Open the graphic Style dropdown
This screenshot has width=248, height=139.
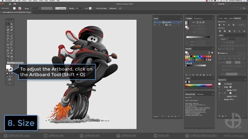93,8
